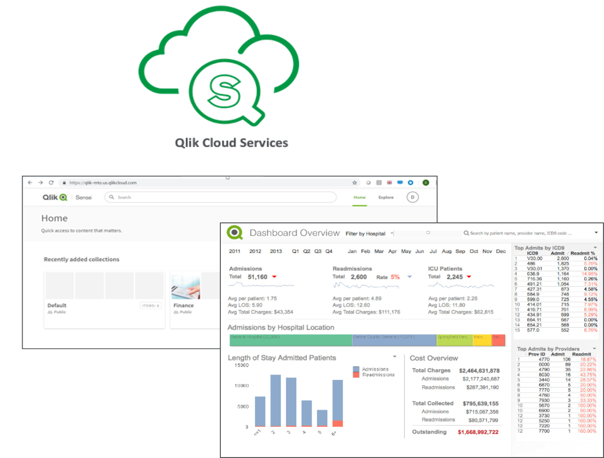The image size is (604, 458).
Task: Click the ITEMS: 0 badge on Default
Action: (x=150, y=306)
